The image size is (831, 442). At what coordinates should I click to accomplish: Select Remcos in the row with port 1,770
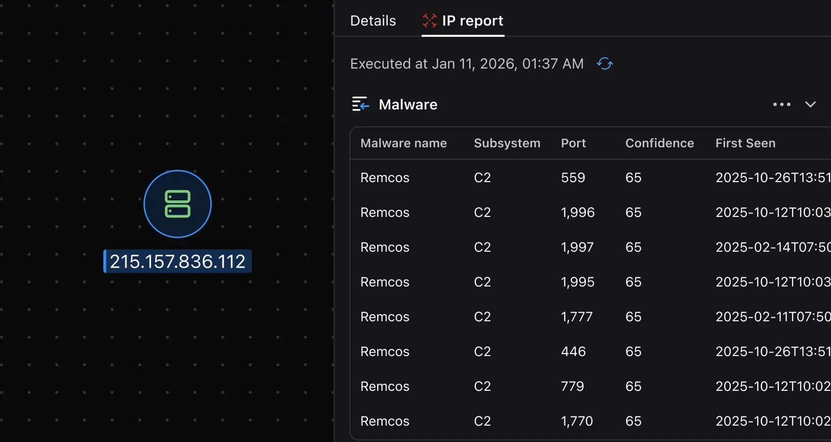pos(385,421)
